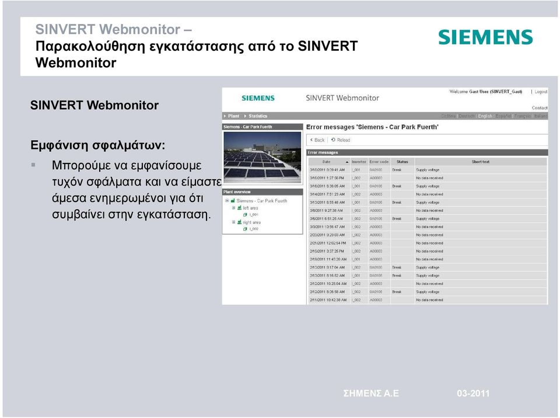Switch language to English
Screen dimensions: 560x418
[485, 116]
